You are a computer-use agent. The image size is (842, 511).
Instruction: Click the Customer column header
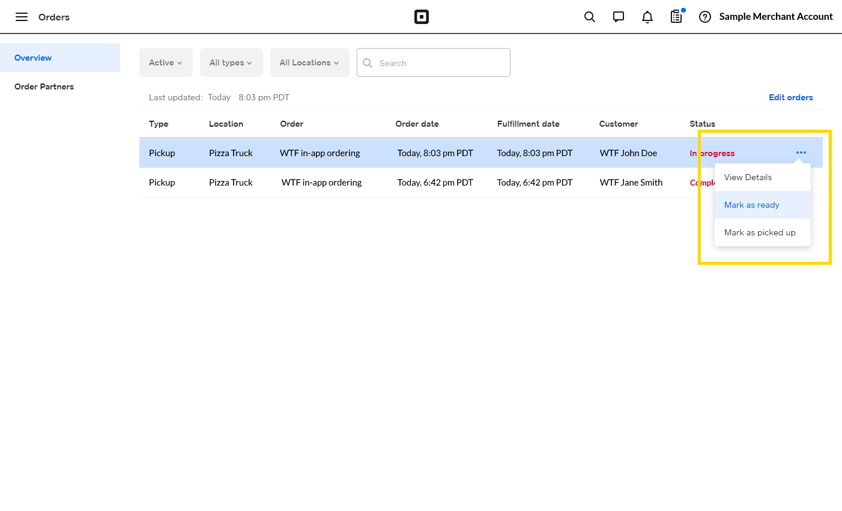(x=619, y=124)
